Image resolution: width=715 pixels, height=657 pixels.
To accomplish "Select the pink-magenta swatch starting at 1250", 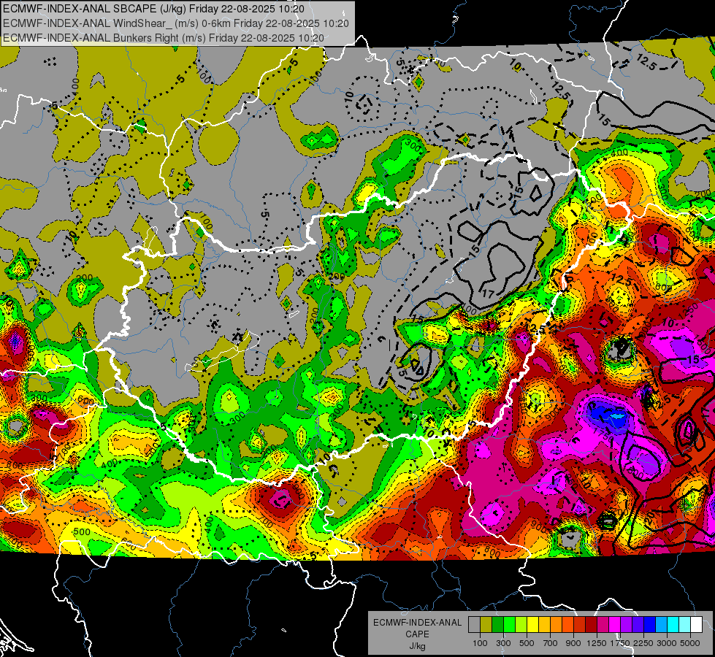I will (603, 624).
